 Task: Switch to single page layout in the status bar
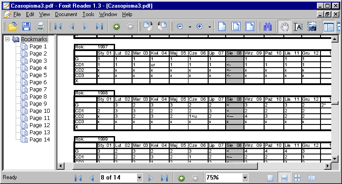tap(270, 177)
